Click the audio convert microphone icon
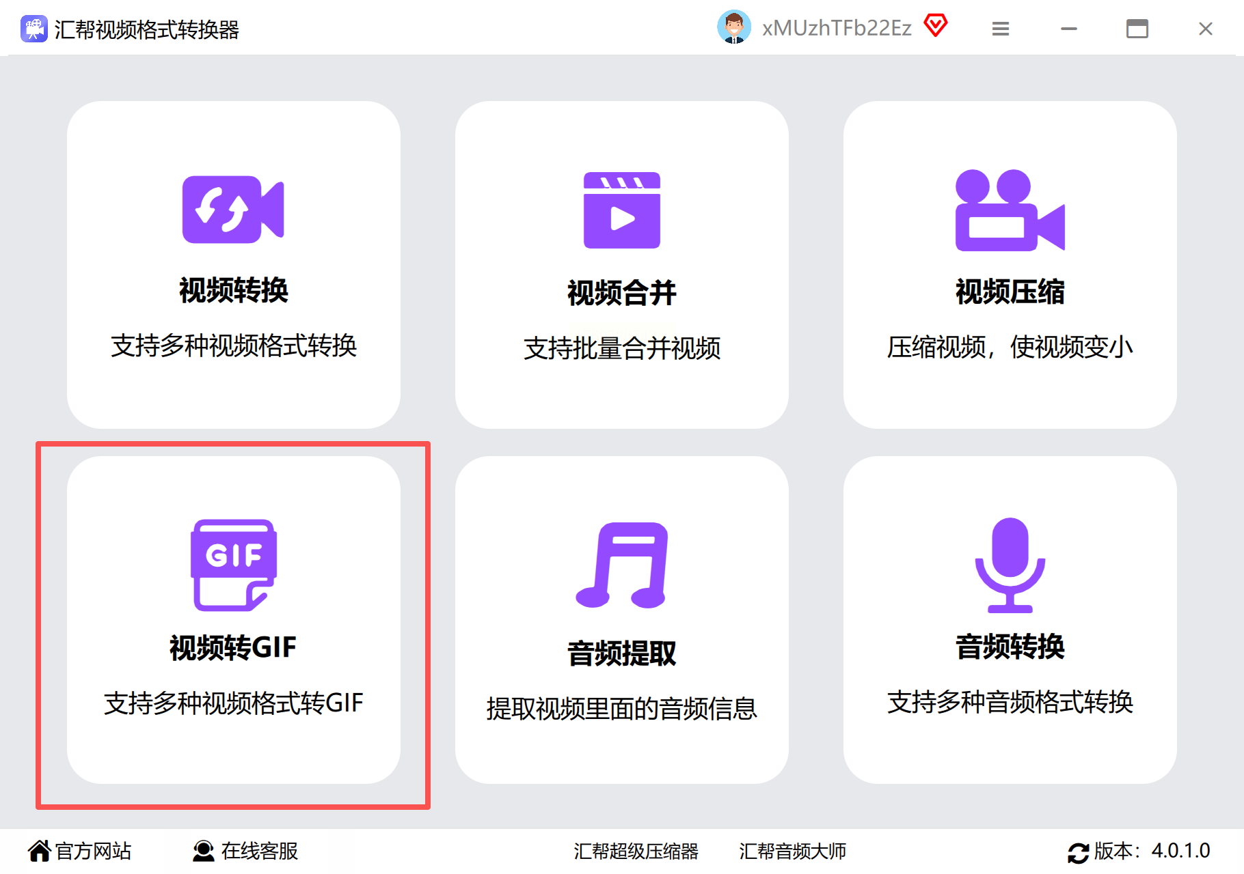The width and height of the screenshot is (1244, 874). 1010,565
